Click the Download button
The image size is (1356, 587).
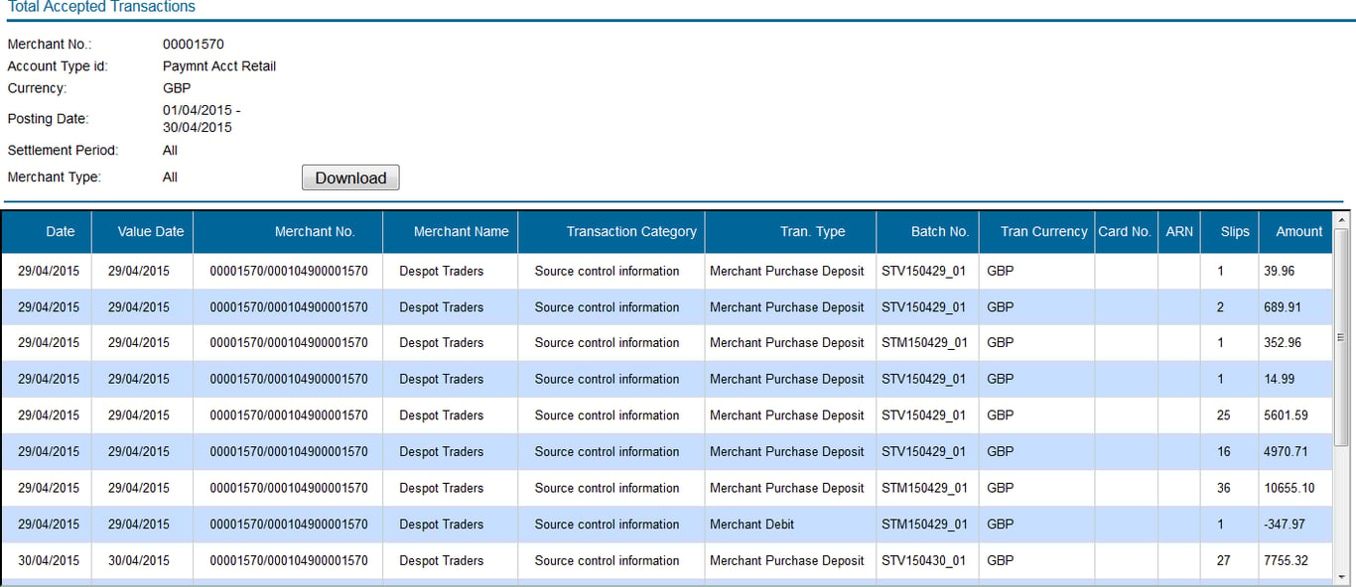coord(350,178)
